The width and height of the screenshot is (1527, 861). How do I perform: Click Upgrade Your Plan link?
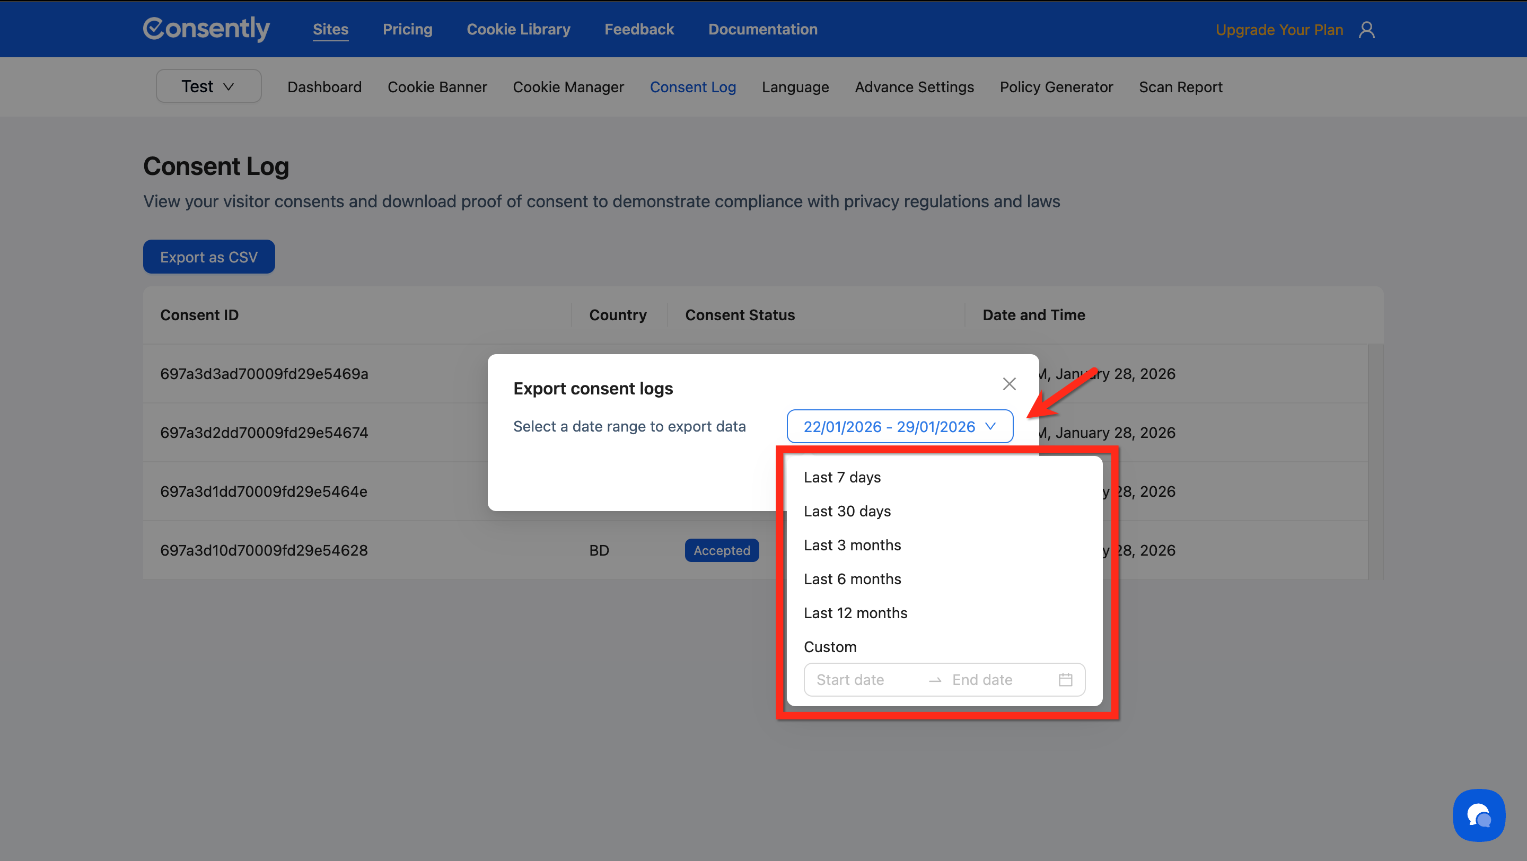pyautogui.click(x=1279, y=30)
